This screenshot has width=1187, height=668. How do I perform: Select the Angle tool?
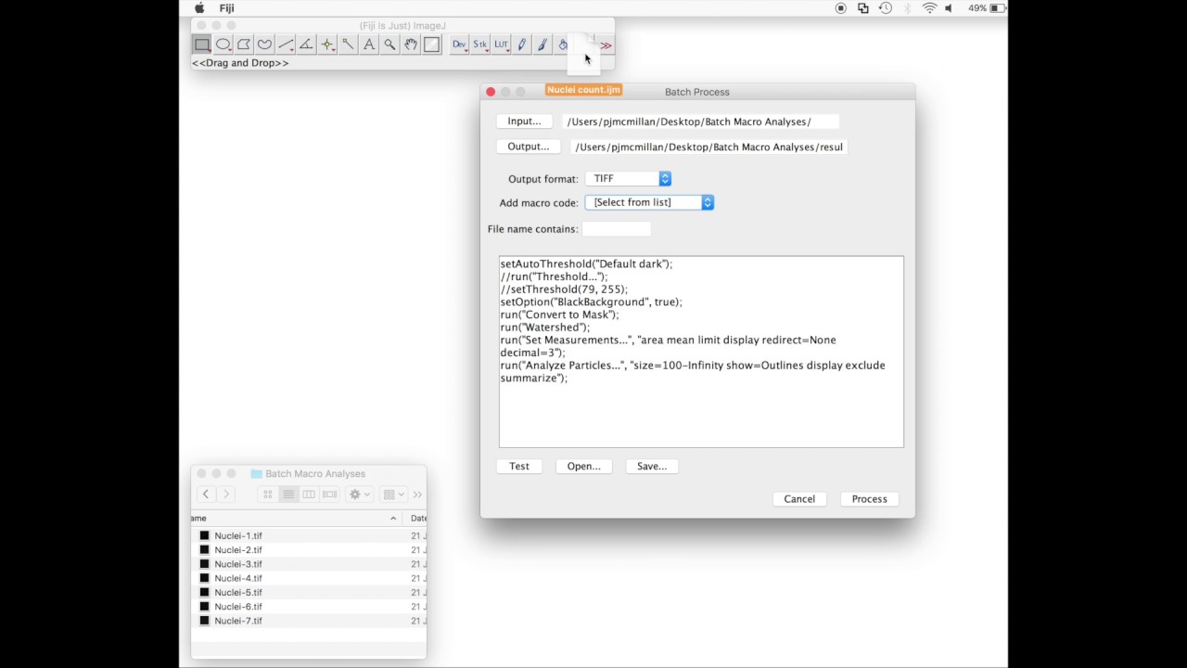[306, 45]
